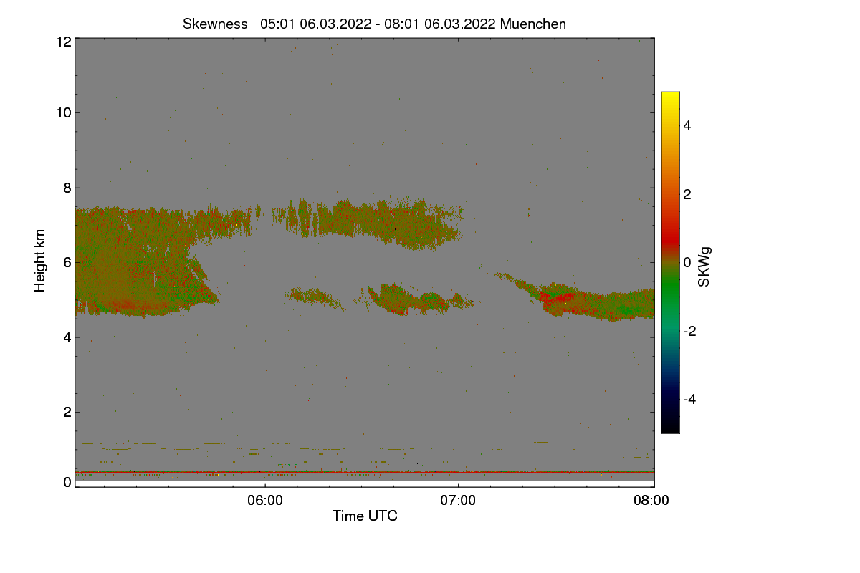Click the height axis label '10'
This screenshot has height=573, width=860.
click(63, 112)
